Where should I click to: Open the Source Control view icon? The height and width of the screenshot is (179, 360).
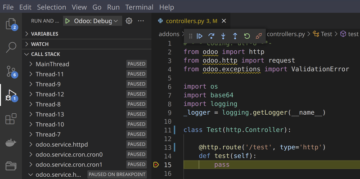11,72
